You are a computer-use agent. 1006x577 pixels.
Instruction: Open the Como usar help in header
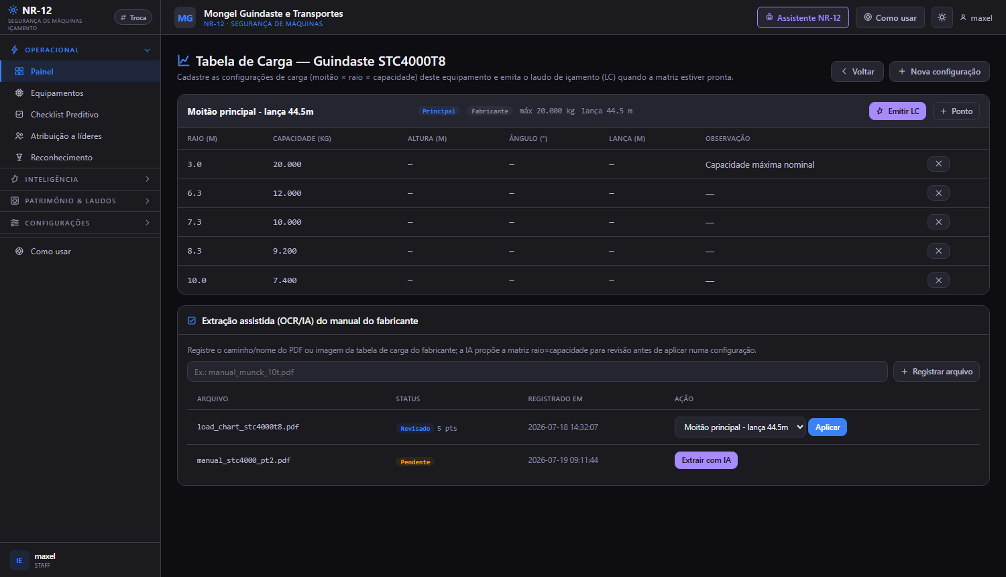[x=890, y=17]
